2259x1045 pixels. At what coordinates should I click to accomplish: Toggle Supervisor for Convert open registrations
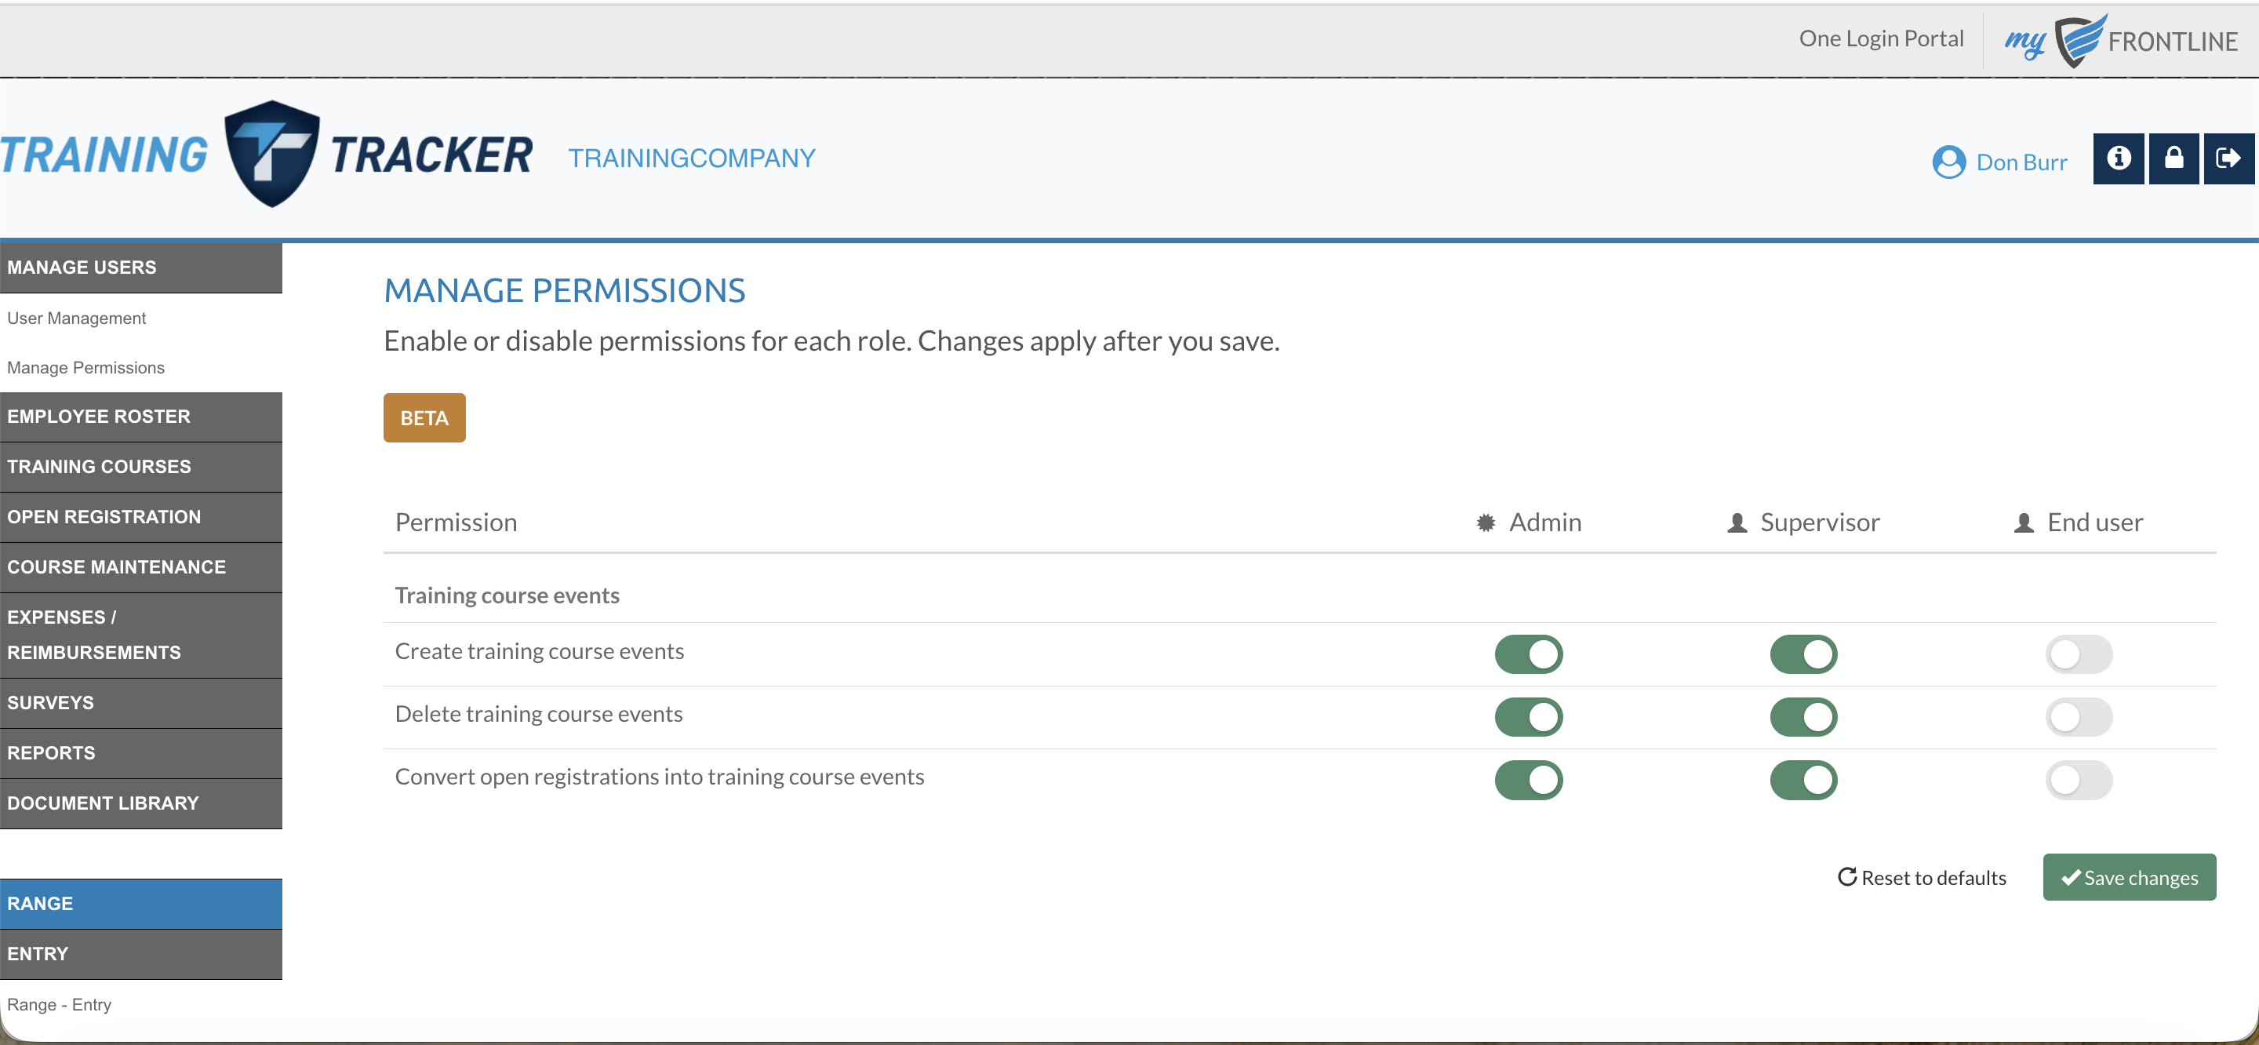click(x=1803, y=780)
